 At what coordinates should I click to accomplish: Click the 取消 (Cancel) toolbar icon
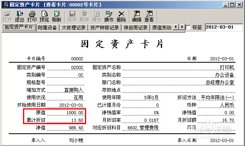tap(84, 17)
